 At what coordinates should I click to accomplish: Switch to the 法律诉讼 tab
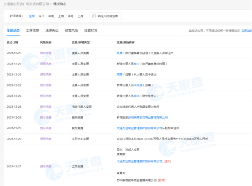pyautogui.click(x=52, y=30)
